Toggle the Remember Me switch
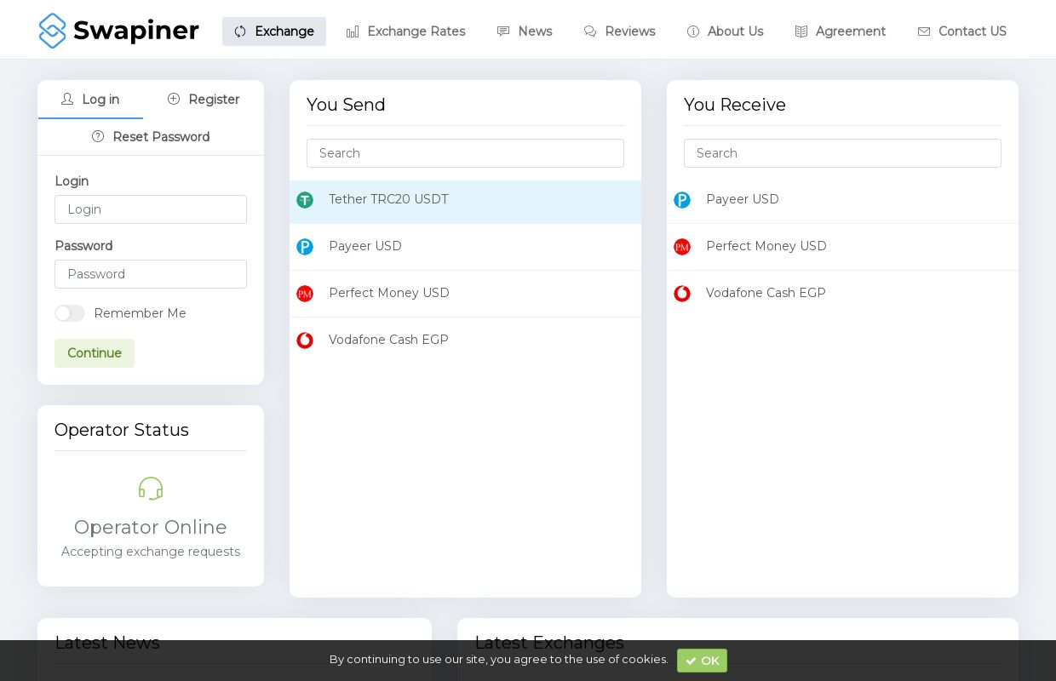Image resolution: width=1056 pixels, height=681 pixels. point(70,313)
